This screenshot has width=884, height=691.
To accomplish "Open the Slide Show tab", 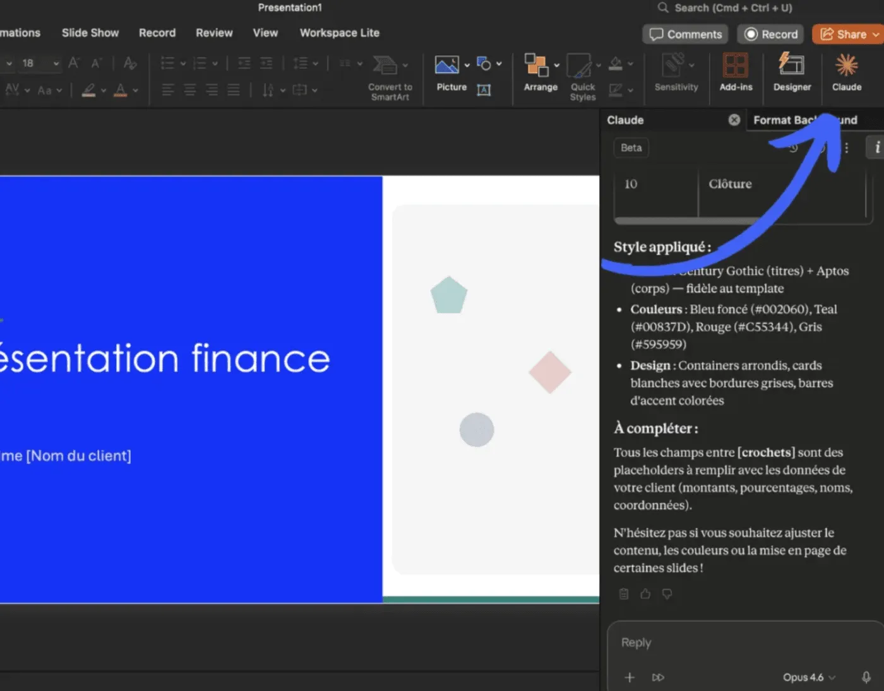I will pos(90,33).
